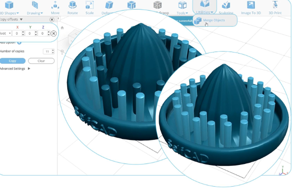
Task: Click the light bulb icon in viewport
Action: [62, 52]
